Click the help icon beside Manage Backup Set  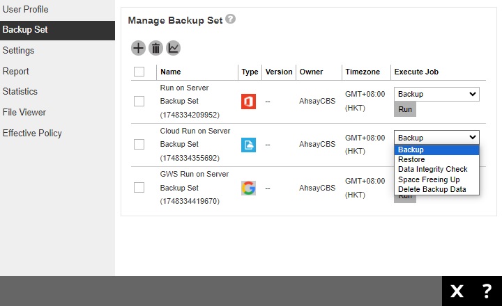[x=231, y=20]
